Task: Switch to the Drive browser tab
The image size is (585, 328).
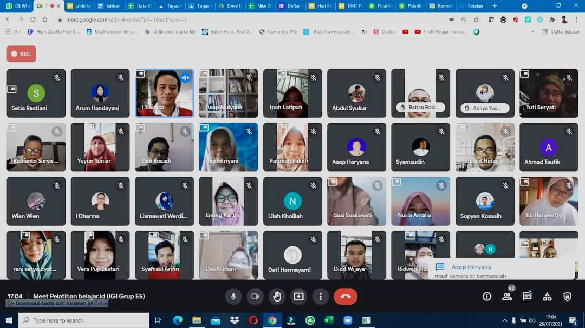Action: tap(230, 6)
